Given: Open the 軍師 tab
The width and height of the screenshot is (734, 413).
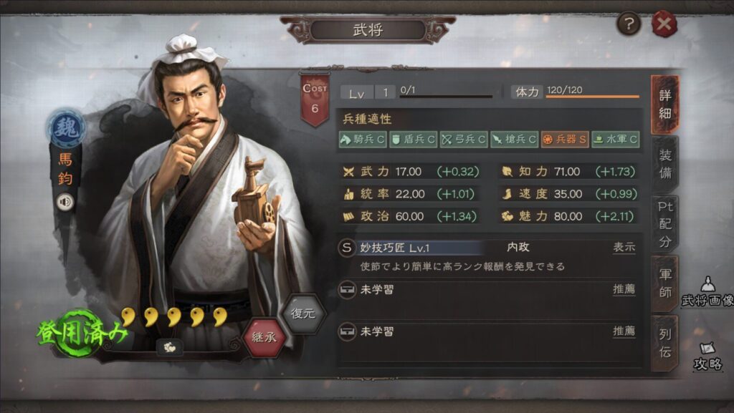Looking at the screenshot, I should tap(664, 283).
